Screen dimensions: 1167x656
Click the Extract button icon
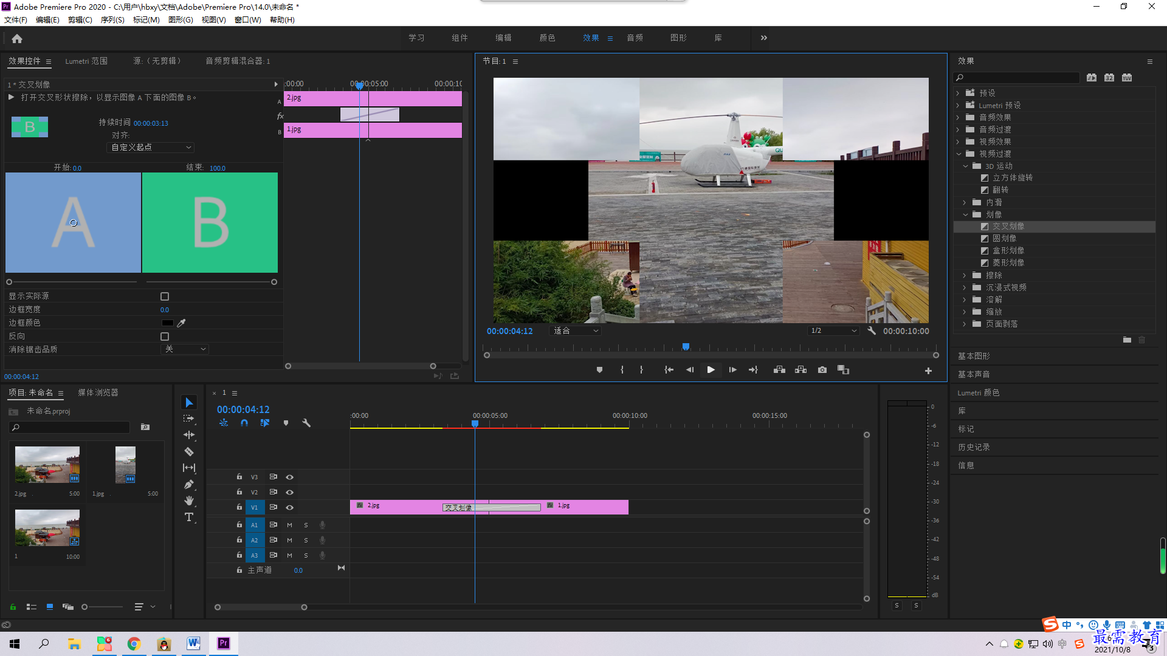click(x=800, y=370)
